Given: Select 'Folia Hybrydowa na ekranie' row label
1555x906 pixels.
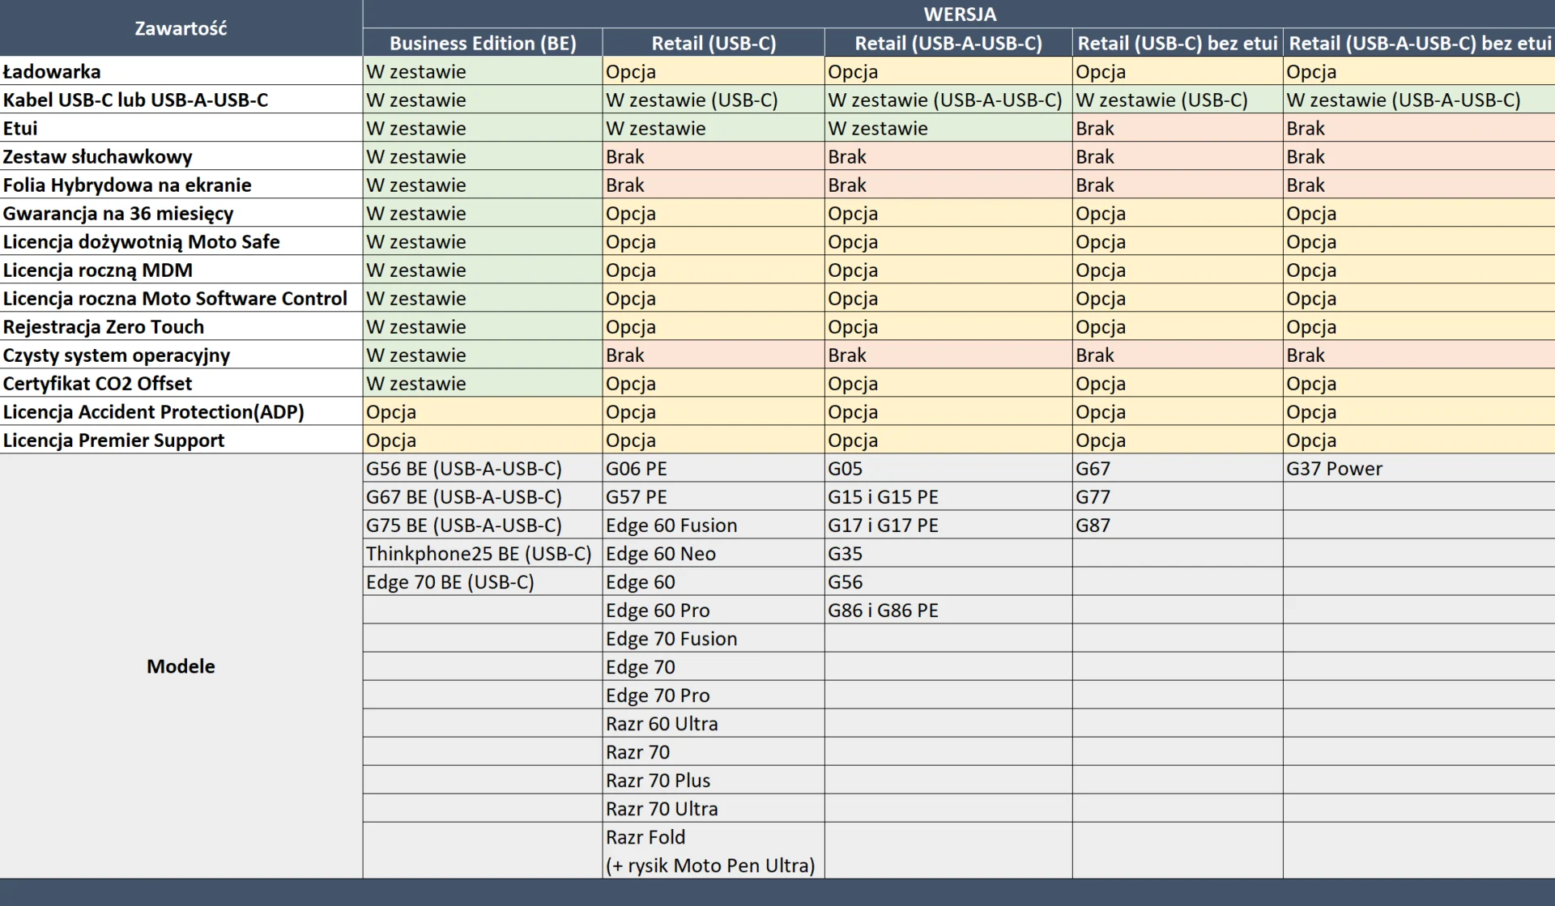Looking at the screenshot, I should (x=181, y=185).
